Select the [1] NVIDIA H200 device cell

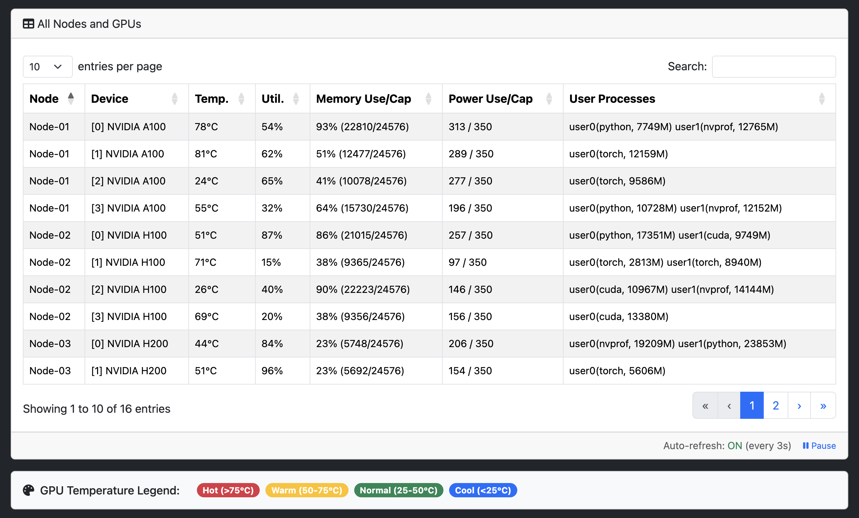[137, 371]
